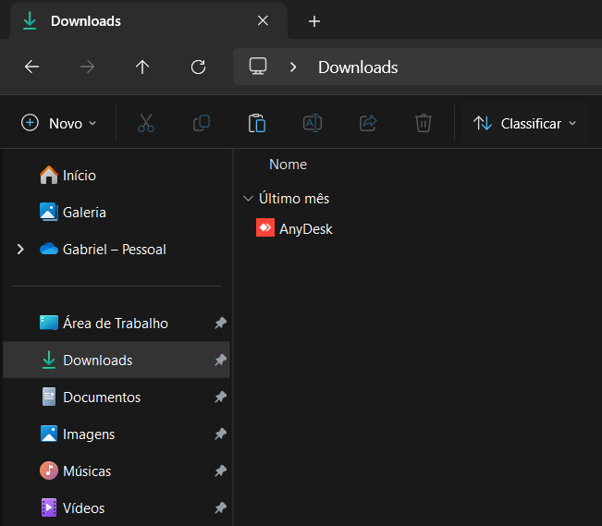
Task: Click the Cut scissors icon
Action: coord(146,123)
